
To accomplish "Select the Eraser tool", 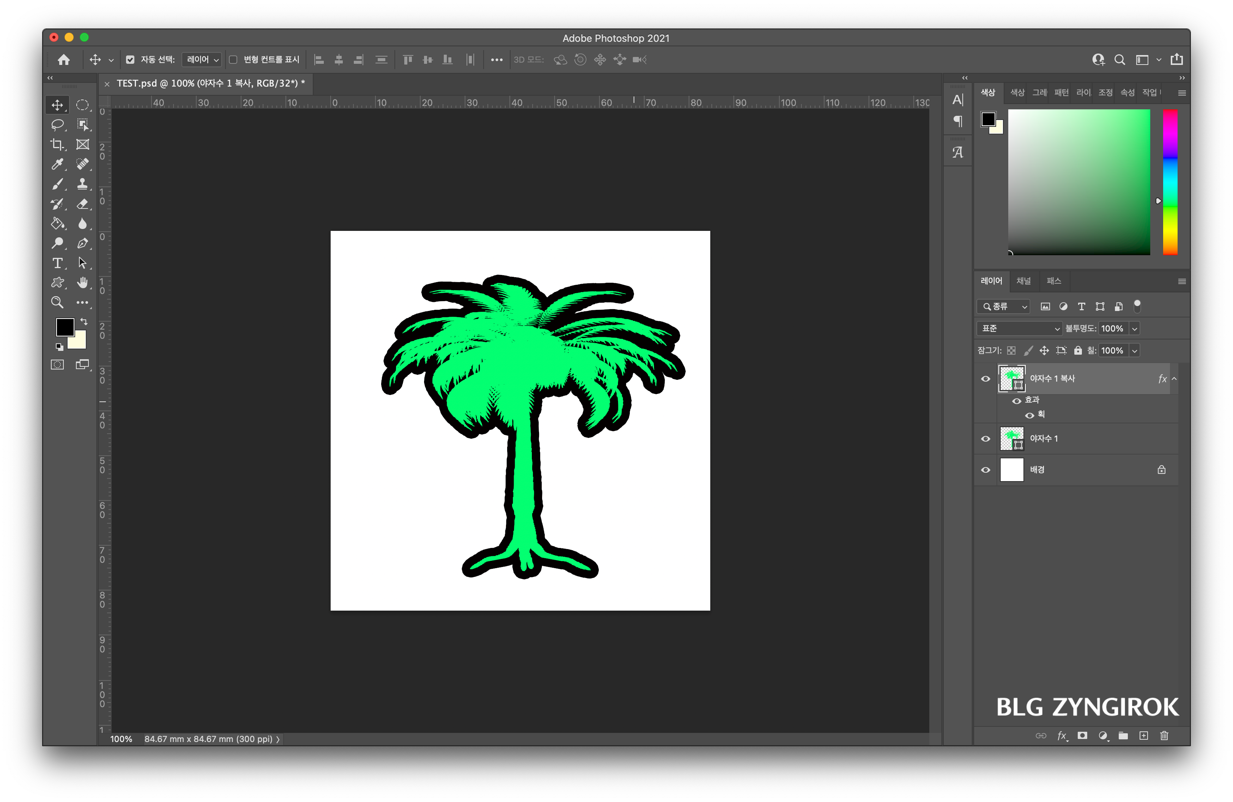I will coord(82,204).
